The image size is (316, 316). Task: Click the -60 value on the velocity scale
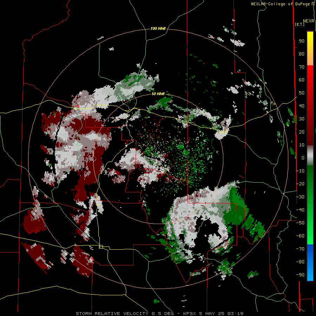pyautogui.click(x=300, y=236)
